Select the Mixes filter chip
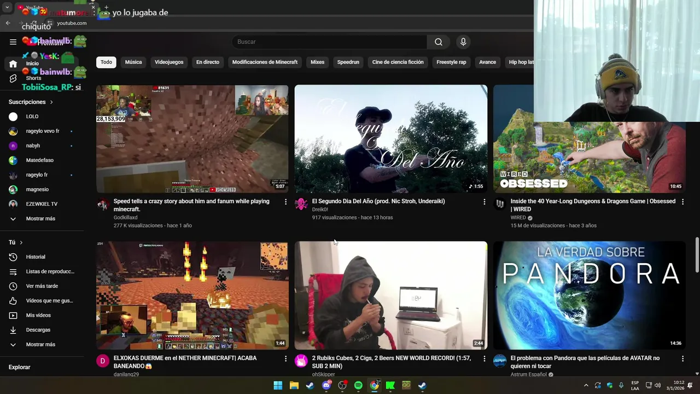The image size is (700, 394). (317, 62)
